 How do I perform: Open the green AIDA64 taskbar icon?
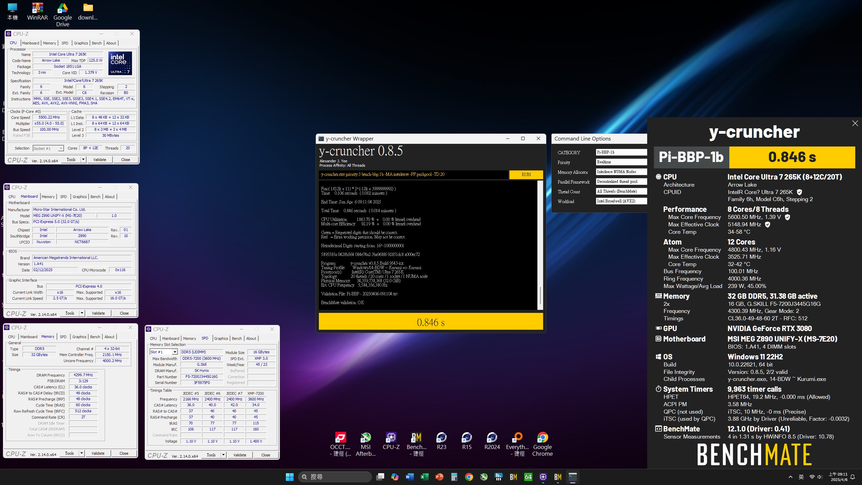coord(528,477)
